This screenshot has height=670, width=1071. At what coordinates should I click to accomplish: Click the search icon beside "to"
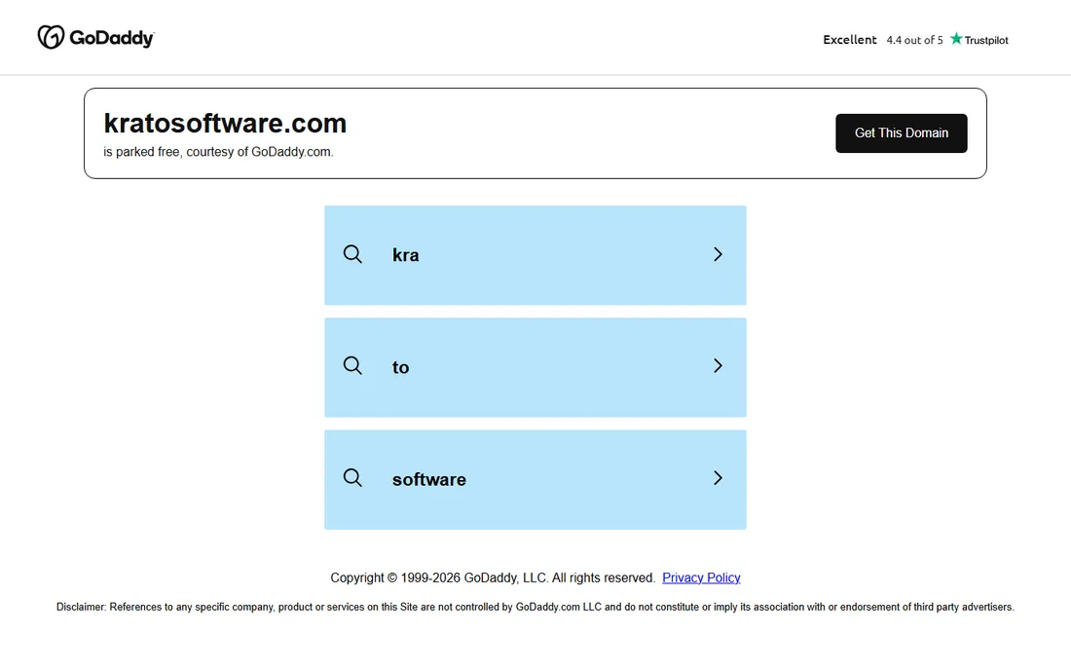[352, 366]
